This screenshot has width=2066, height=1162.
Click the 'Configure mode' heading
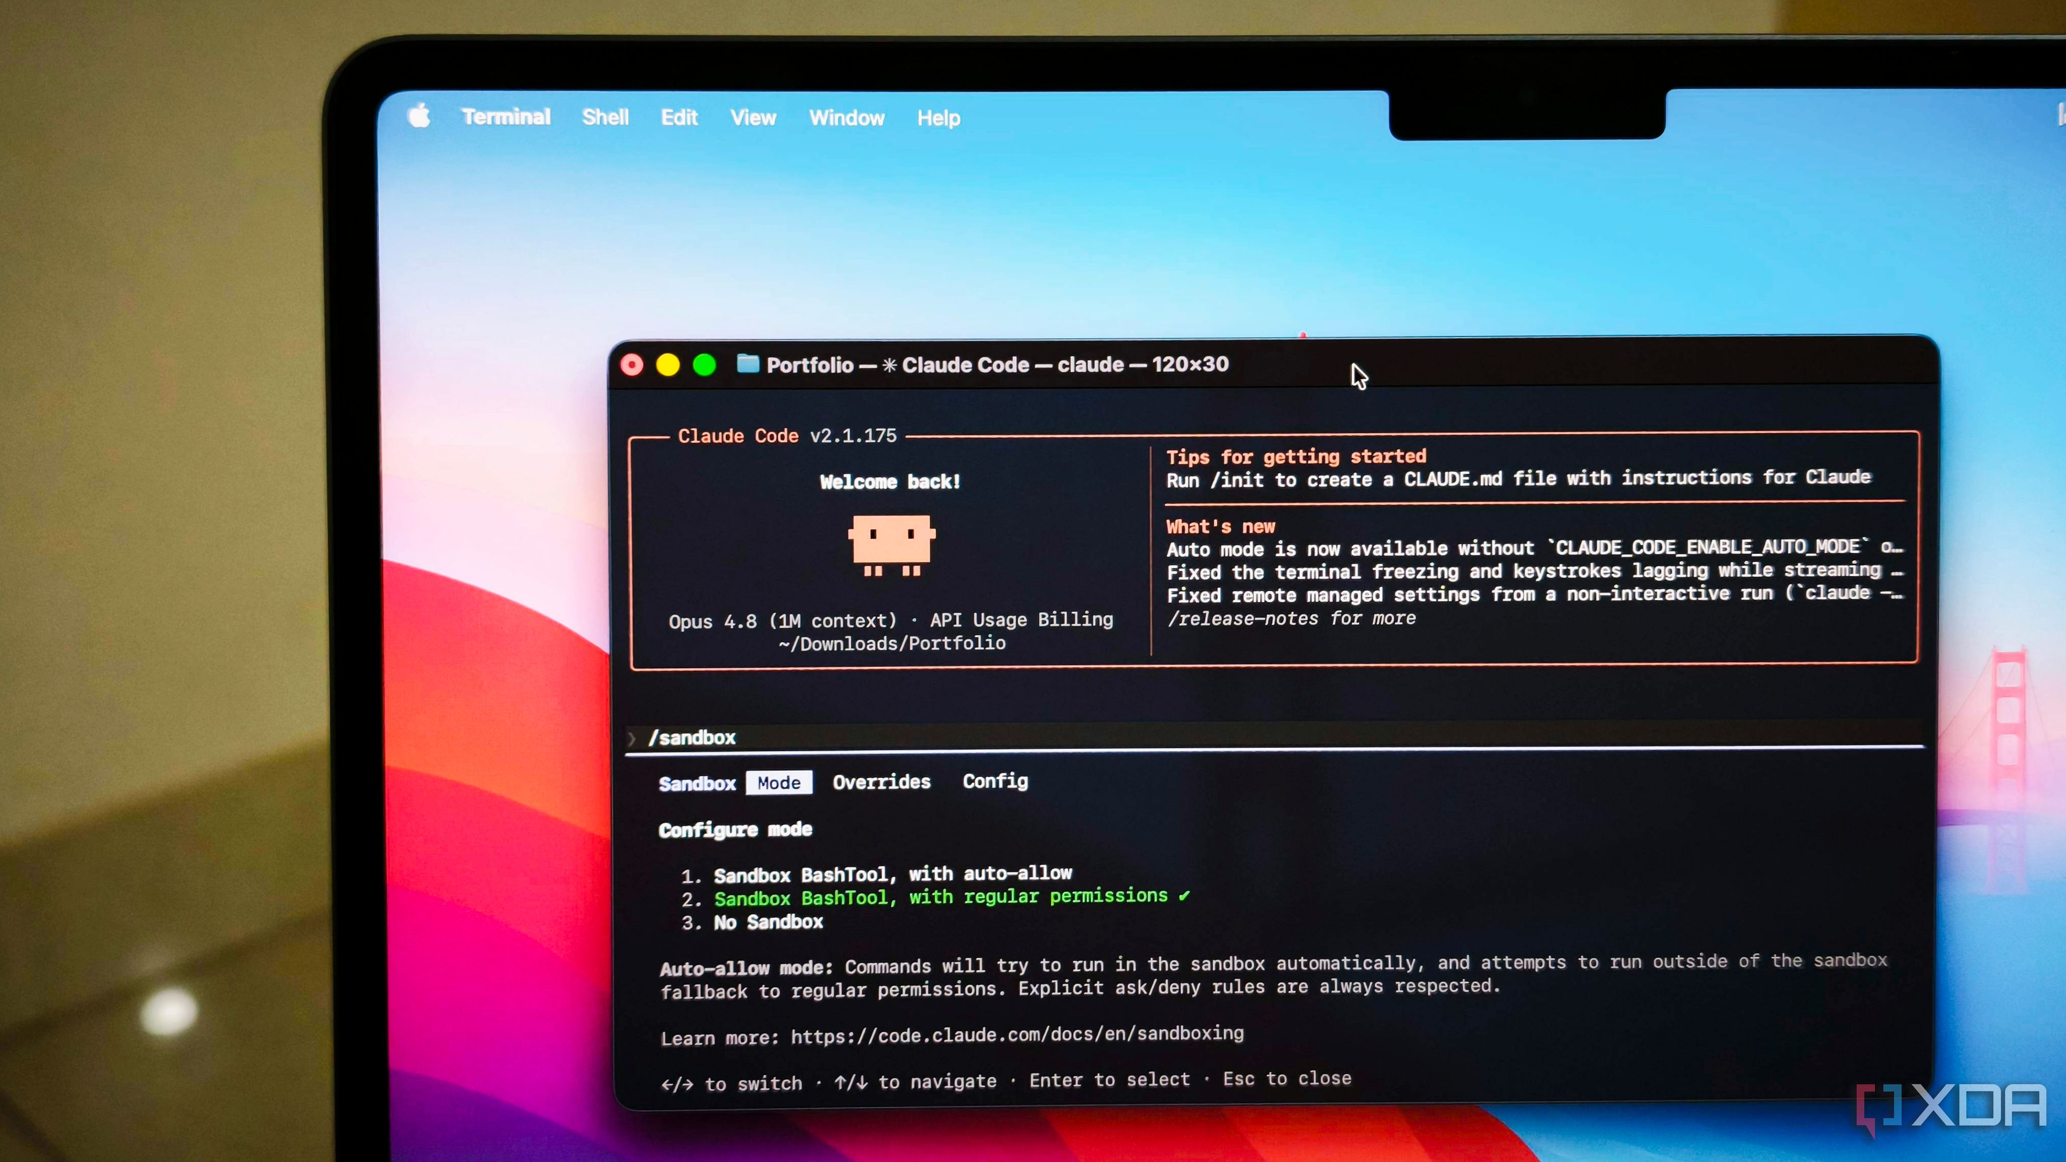pos(735,830)
